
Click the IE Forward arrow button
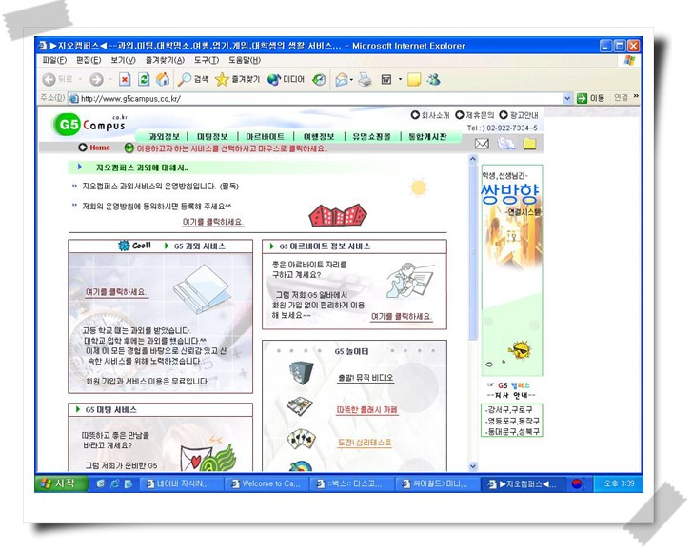[x=97, y=79]
